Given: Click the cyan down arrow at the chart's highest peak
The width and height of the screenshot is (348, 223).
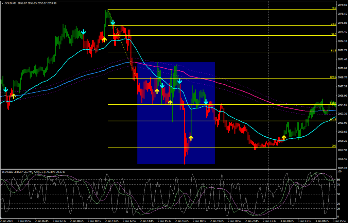Looking at the screenshot, I should click(x=113, y=23).
